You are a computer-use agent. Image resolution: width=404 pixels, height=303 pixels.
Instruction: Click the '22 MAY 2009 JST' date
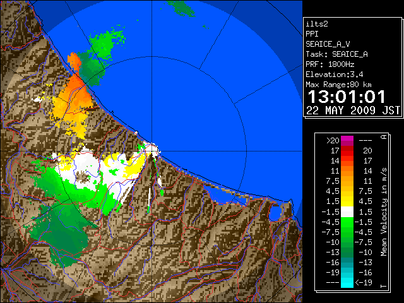click(x=353, y=110)
